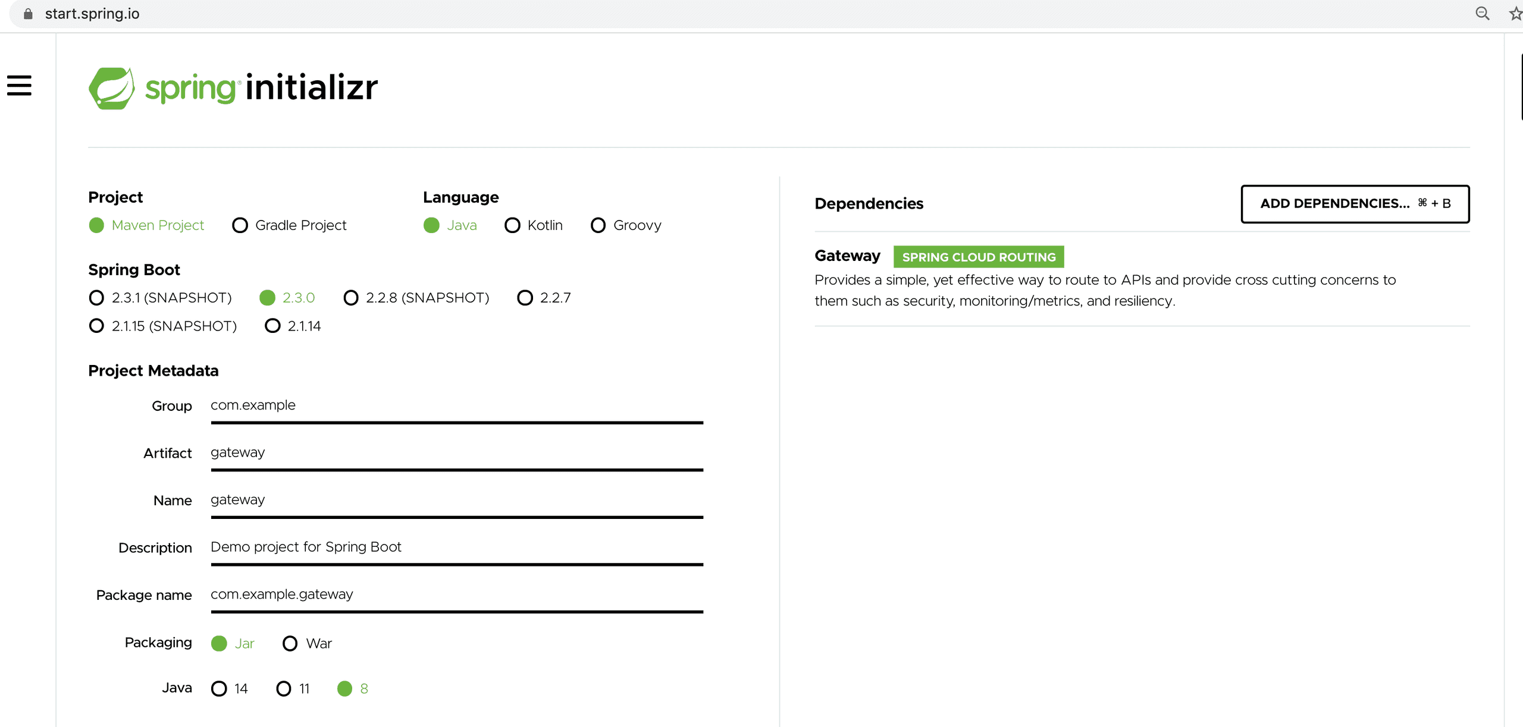Select Spring Boot 2.3.0 version
The height and width of the screenshot is (727, 1523).
[287, 298]
